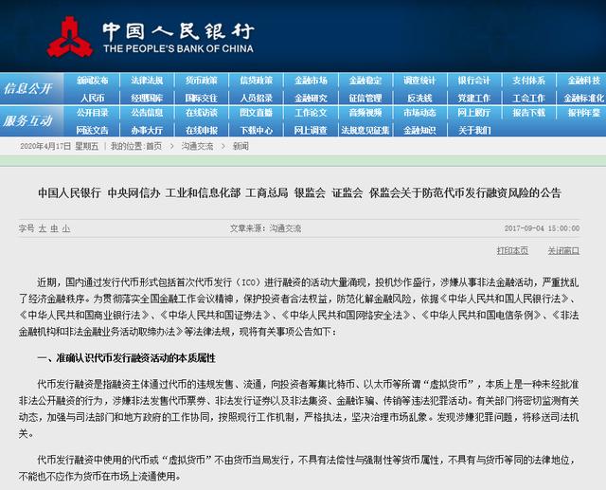Click THE PEOPLE'S BANK OF CHINA text
Screen dimensions: 606x490
[x=178, y=48]
